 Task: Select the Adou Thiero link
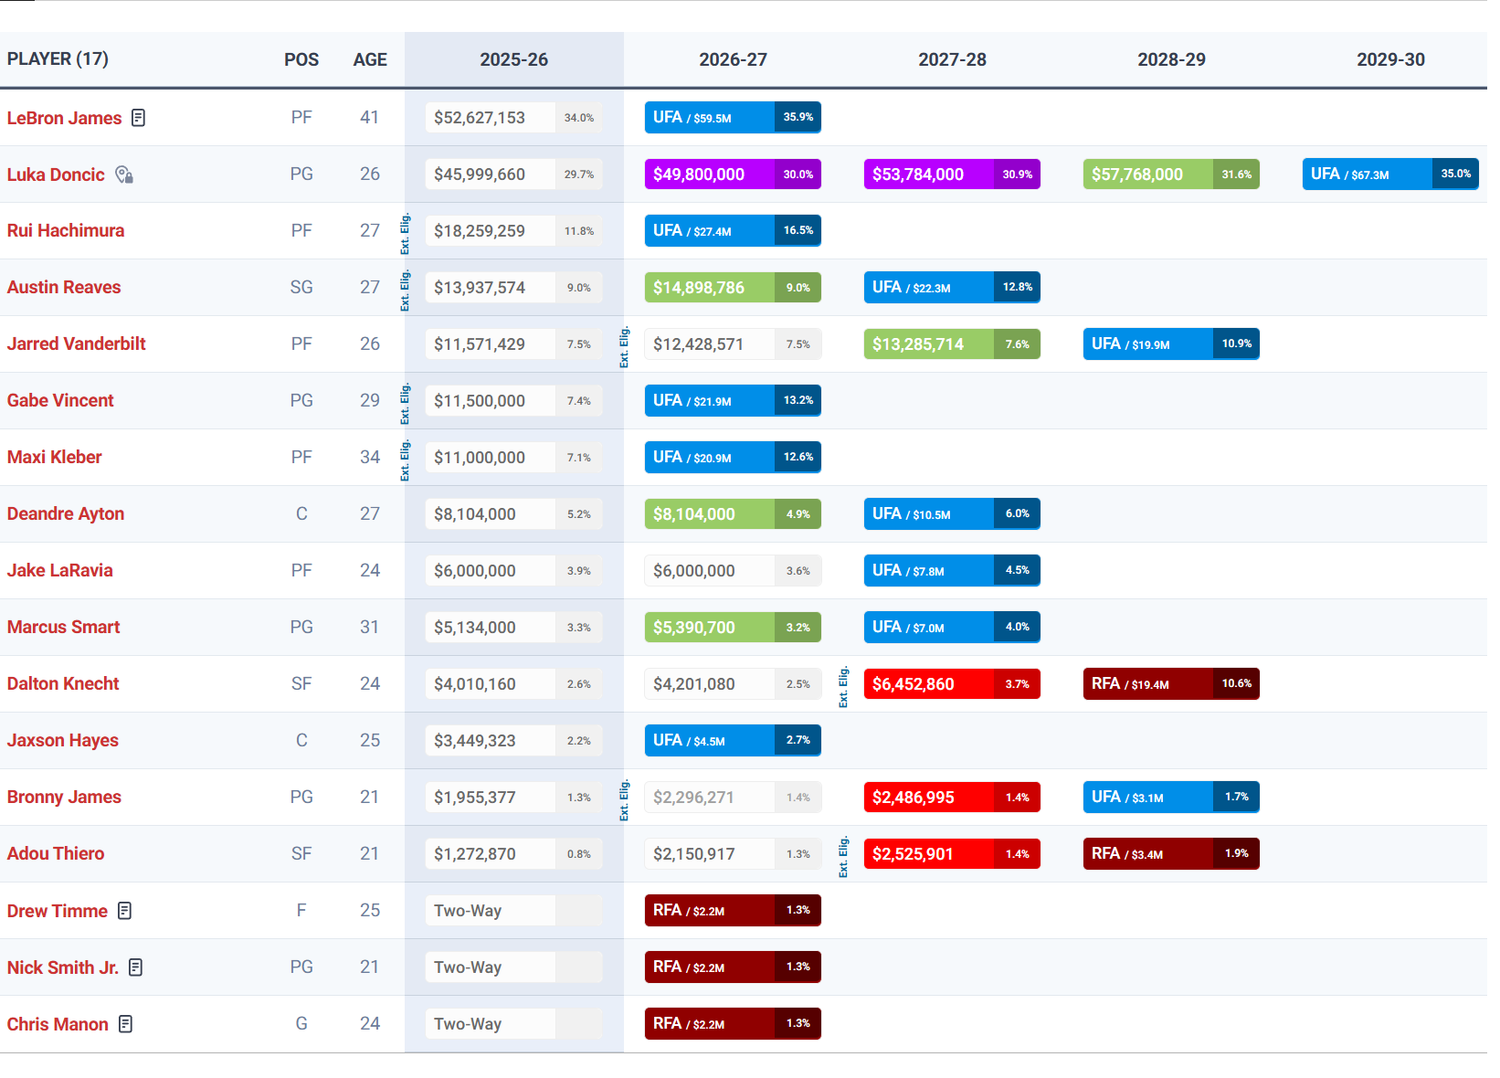[x=56, y=854]
